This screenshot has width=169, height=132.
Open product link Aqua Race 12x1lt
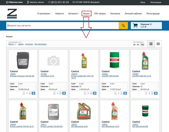tap(47, 76)
